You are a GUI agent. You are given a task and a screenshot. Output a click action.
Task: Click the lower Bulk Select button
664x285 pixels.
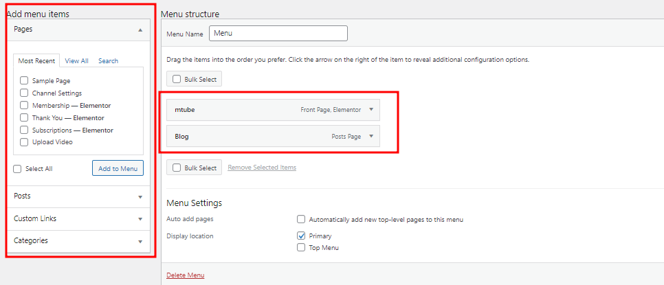click(x=195, y=168)
